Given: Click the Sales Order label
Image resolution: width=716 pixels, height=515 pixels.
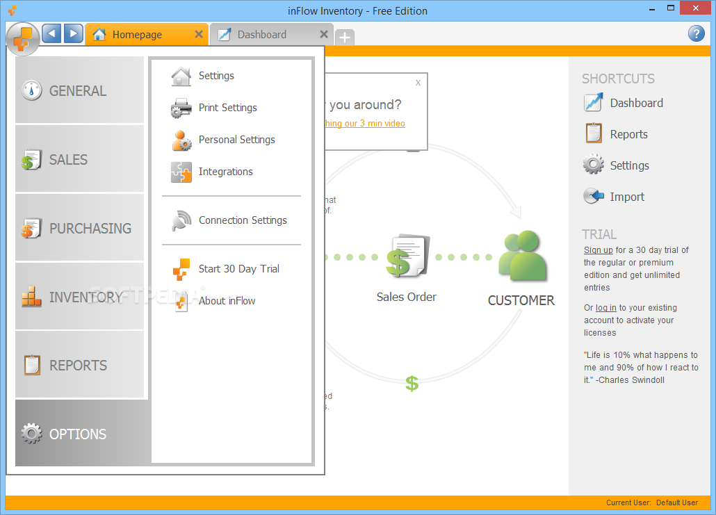Looking at the screenshot, I should tap(407, 297).
